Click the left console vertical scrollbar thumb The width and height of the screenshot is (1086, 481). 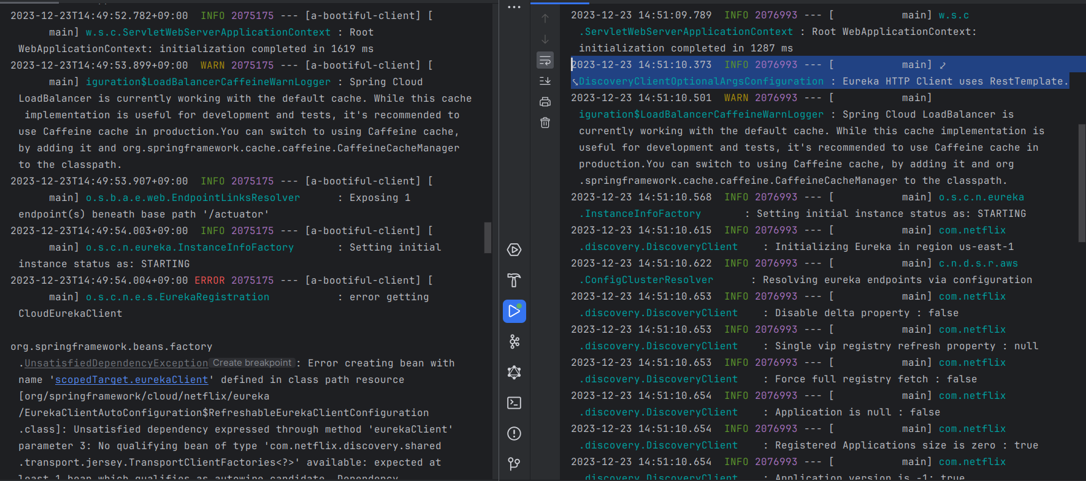click(x=488, y=238)
